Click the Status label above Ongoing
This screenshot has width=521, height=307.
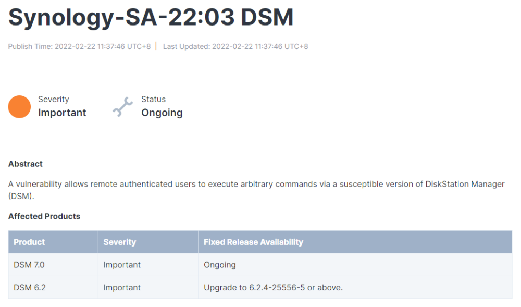pos(153,99)
